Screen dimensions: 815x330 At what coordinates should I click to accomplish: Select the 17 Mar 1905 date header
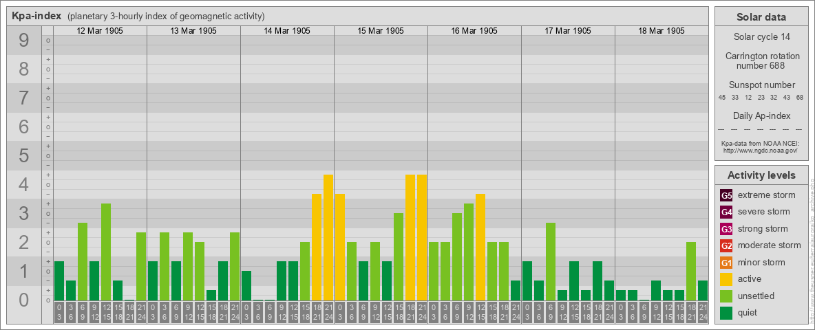tap(568, 31)
